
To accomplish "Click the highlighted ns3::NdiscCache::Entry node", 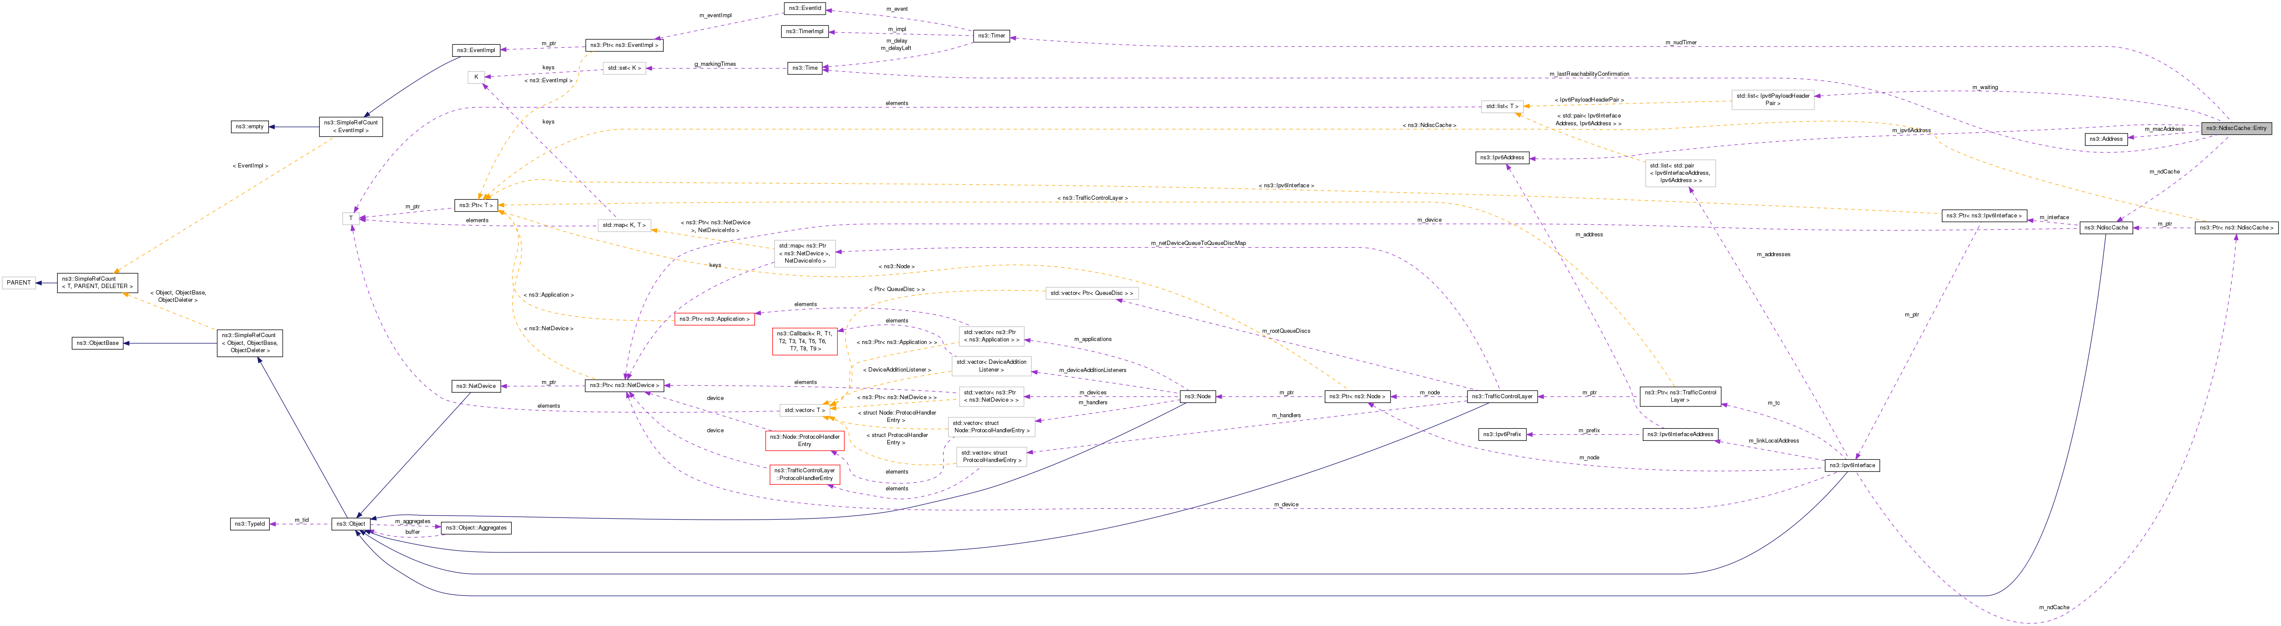I will (2236, 128).
